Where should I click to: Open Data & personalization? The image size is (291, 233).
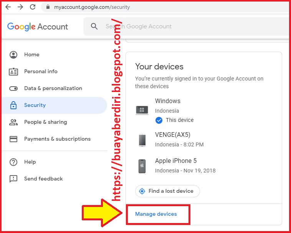(55, 89)
